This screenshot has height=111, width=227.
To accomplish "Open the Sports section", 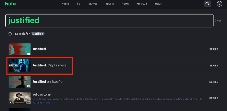I will [110, 4].
